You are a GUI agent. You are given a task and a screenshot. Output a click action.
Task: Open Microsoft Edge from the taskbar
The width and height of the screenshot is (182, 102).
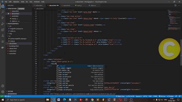(x=64, y=100)
